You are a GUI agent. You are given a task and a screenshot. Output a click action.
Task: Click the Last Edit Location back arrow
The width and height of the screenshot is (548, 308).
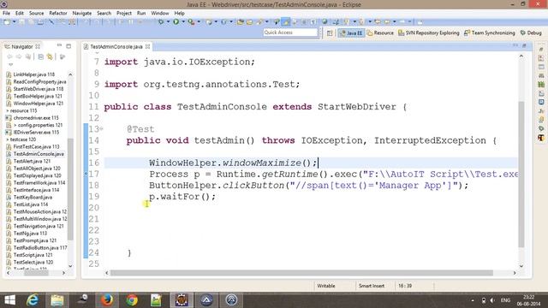pyautogui.click(x=378, y=21)
